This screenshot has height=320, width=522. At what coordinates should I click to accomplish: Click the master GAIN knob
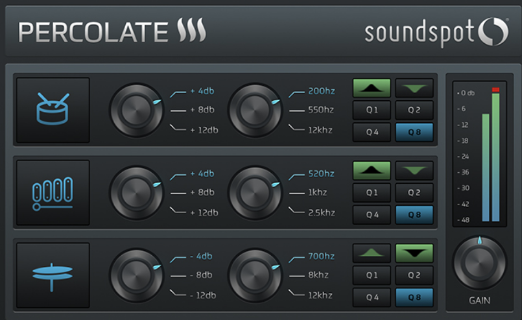tap(479, 263)
